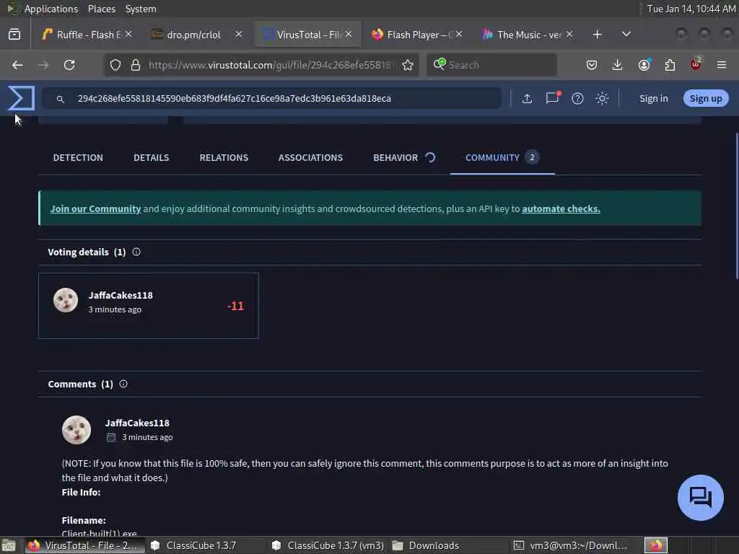Open the System menu
Viewport: 739px width, 554px height.
[141, 9]
